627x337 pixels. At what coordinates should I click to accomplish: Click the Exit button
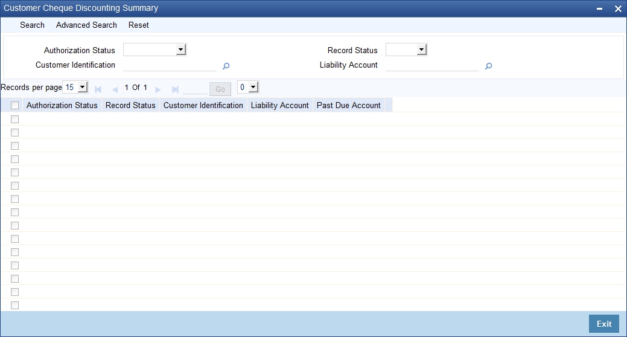604,324
